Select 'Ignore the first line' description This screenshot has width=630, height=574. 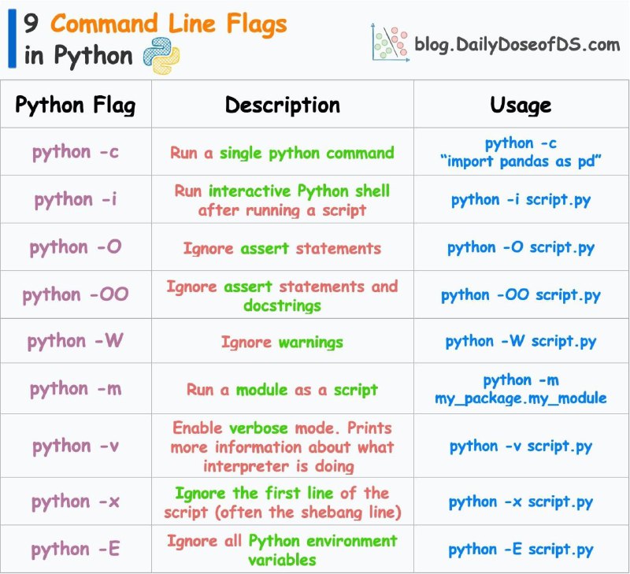click(282, 502)
